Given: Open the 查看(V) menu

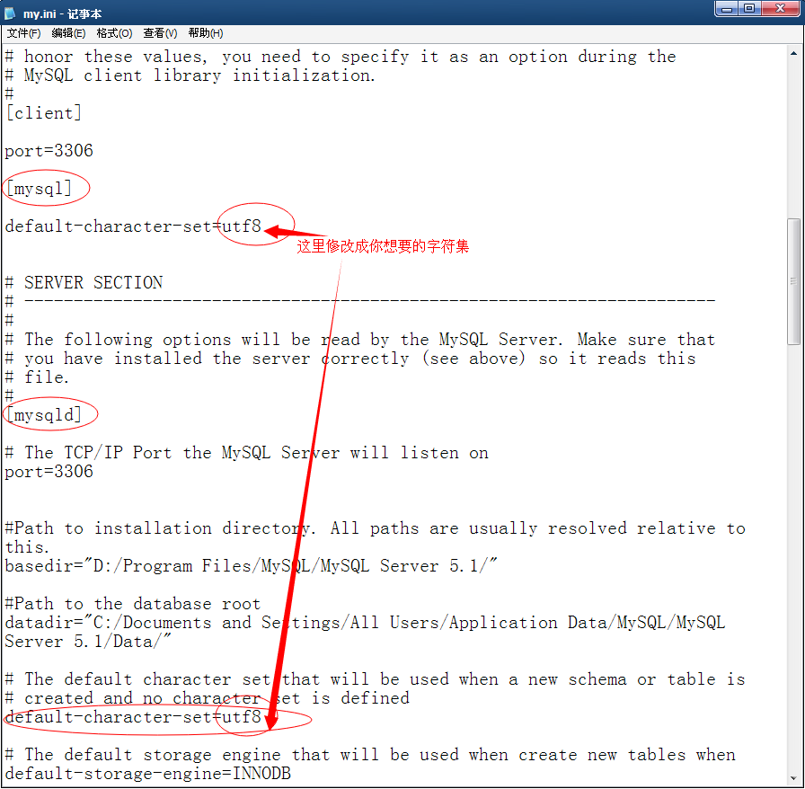Looking at the screenshot, I should coord(160,33).
